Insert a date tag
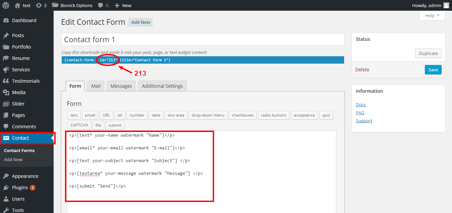The image size is (452, 213). (156, 115)
